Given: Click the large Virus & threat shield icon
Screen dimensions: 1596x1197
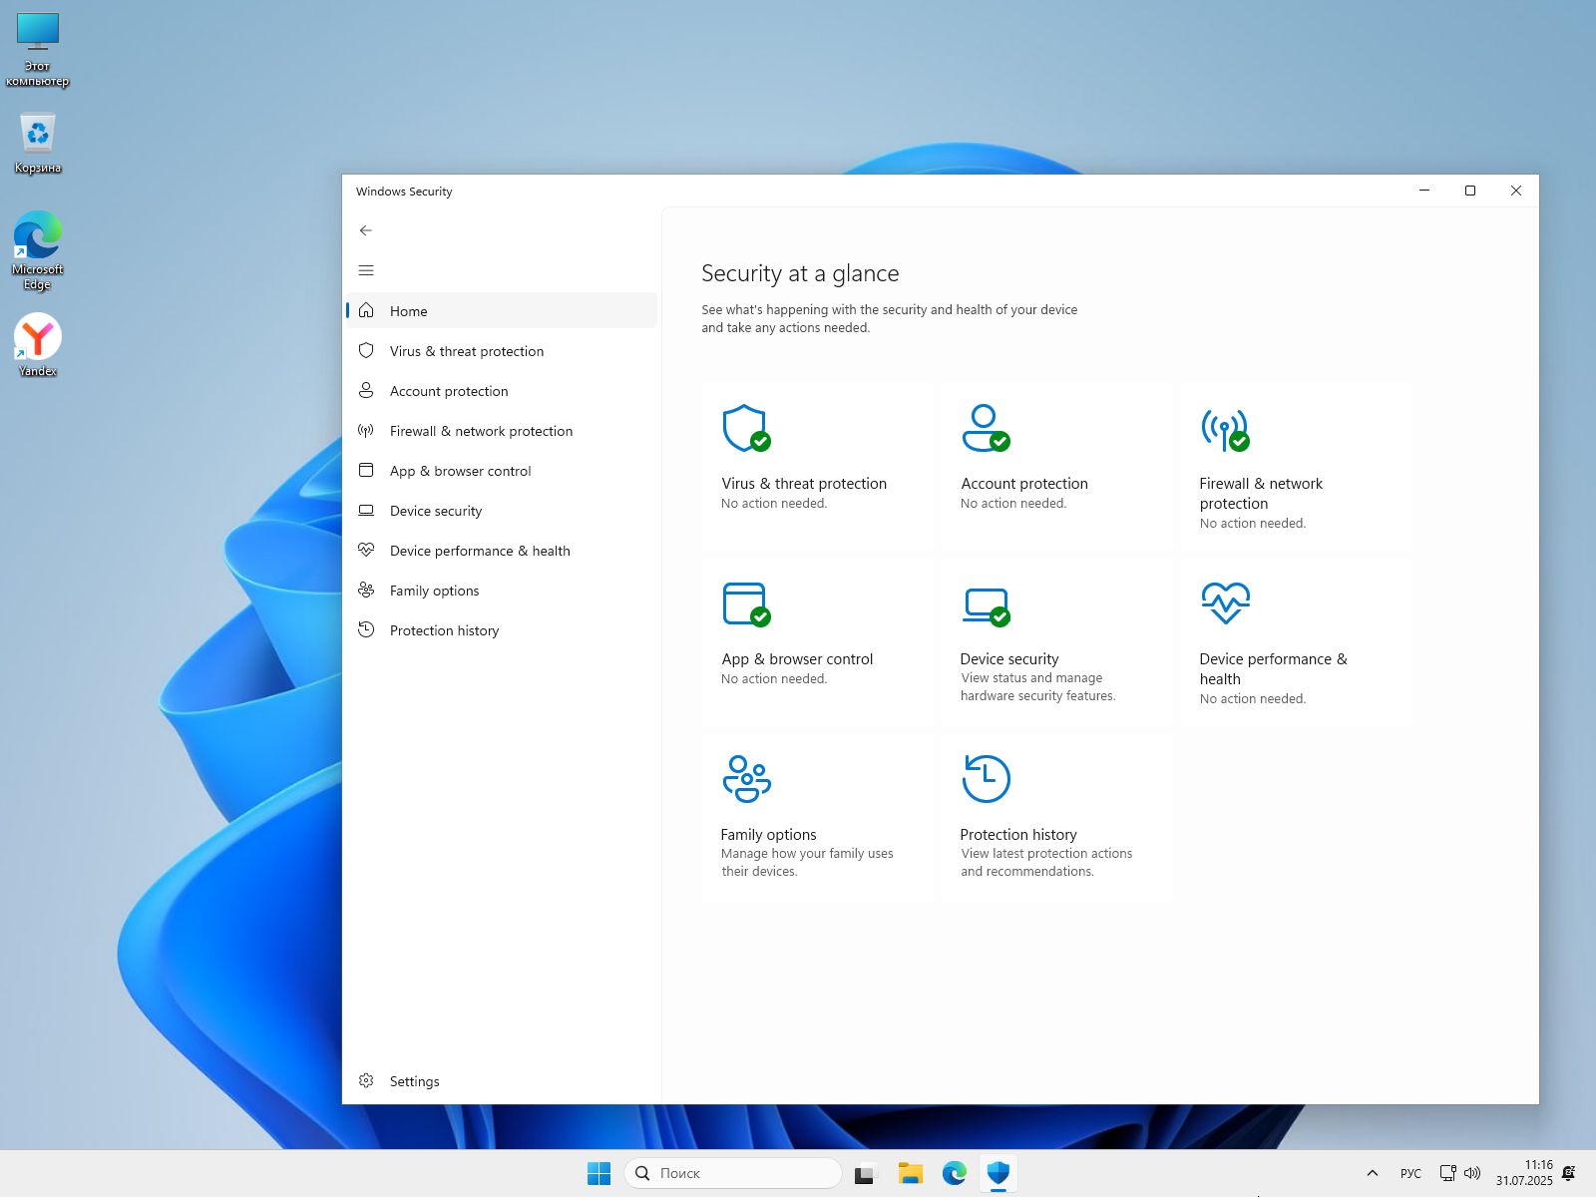Looking at the screenshot, I should pos(746,428).
